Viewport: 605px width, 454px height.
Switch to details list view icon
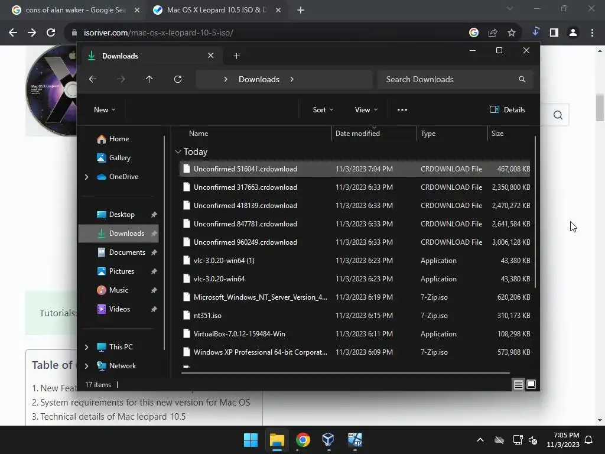point(518,384)
